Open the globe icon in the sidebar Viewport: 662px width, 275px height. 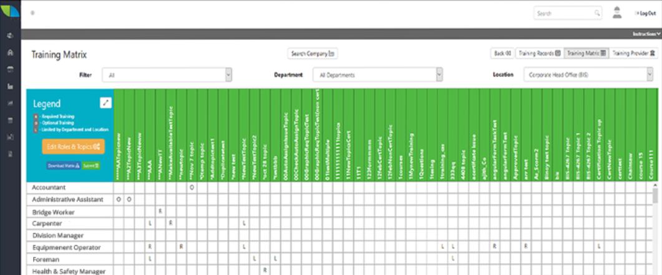(x=10, y=36)
